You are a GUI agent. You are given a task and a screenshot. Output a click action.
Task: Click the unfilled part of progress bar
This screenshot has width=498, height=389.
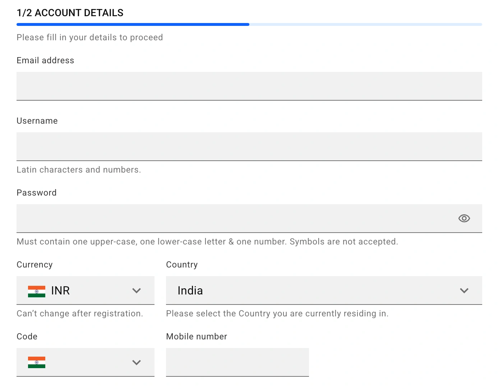coord(365,24)
